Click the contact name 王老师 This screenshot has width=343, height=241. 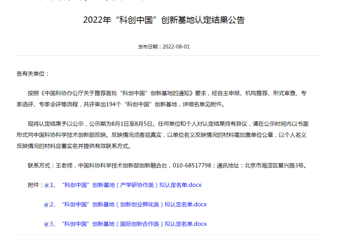[x=65, y=166]
